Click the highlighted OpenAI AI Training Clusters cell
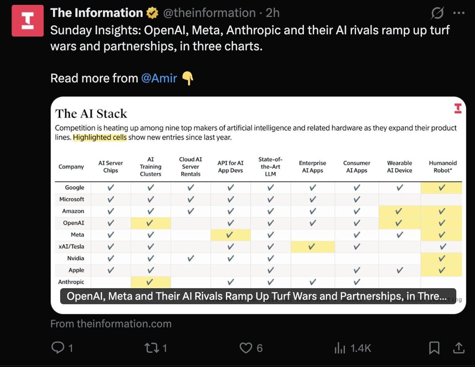 pyautogui.click(x=150, y=223)
